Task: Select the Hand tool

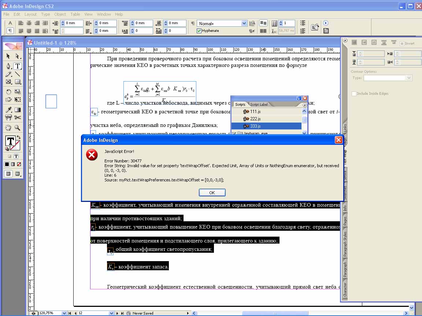Action: click(x=8, y=128)
